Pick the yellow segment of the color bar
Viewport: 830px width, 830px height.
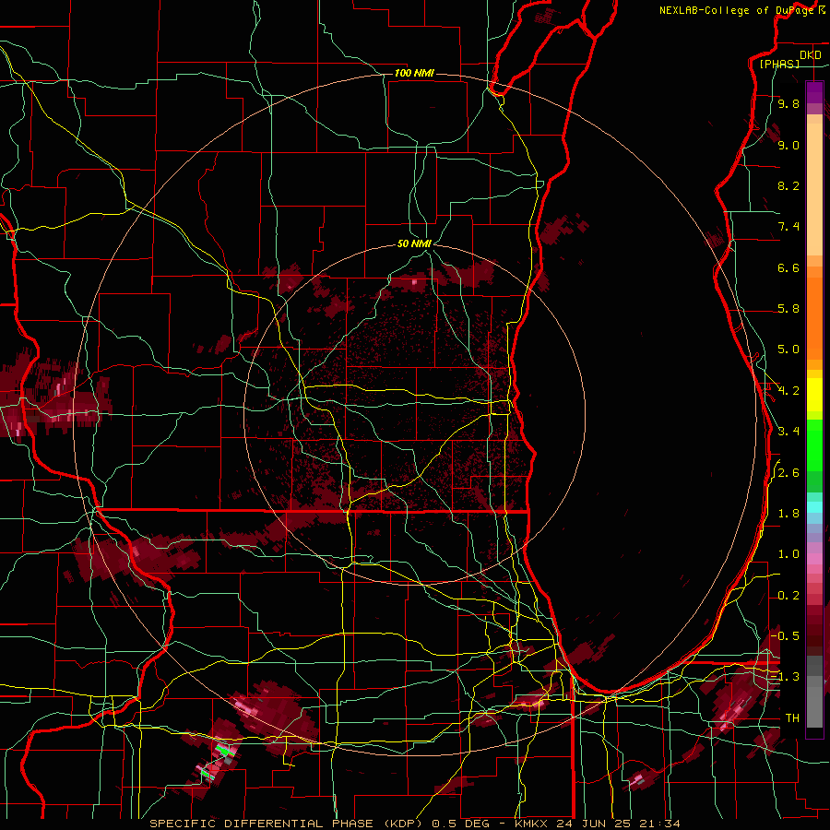(x=814, y=395)
